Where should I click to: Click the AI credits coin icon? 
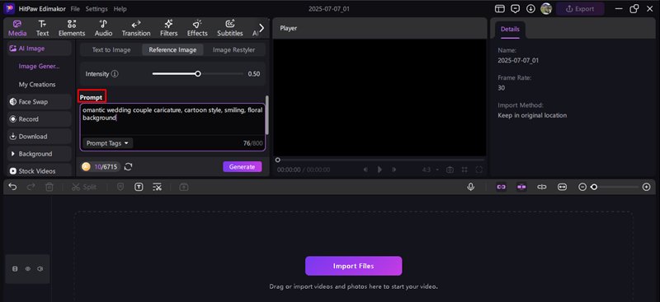(x=86, y=167)
